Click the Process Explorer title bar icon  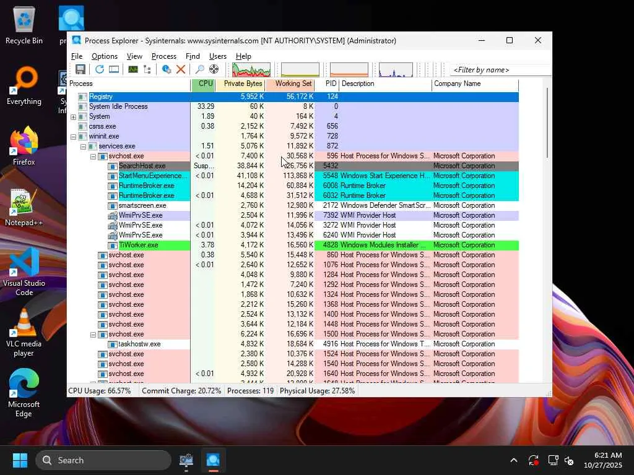tap(76, 40)
